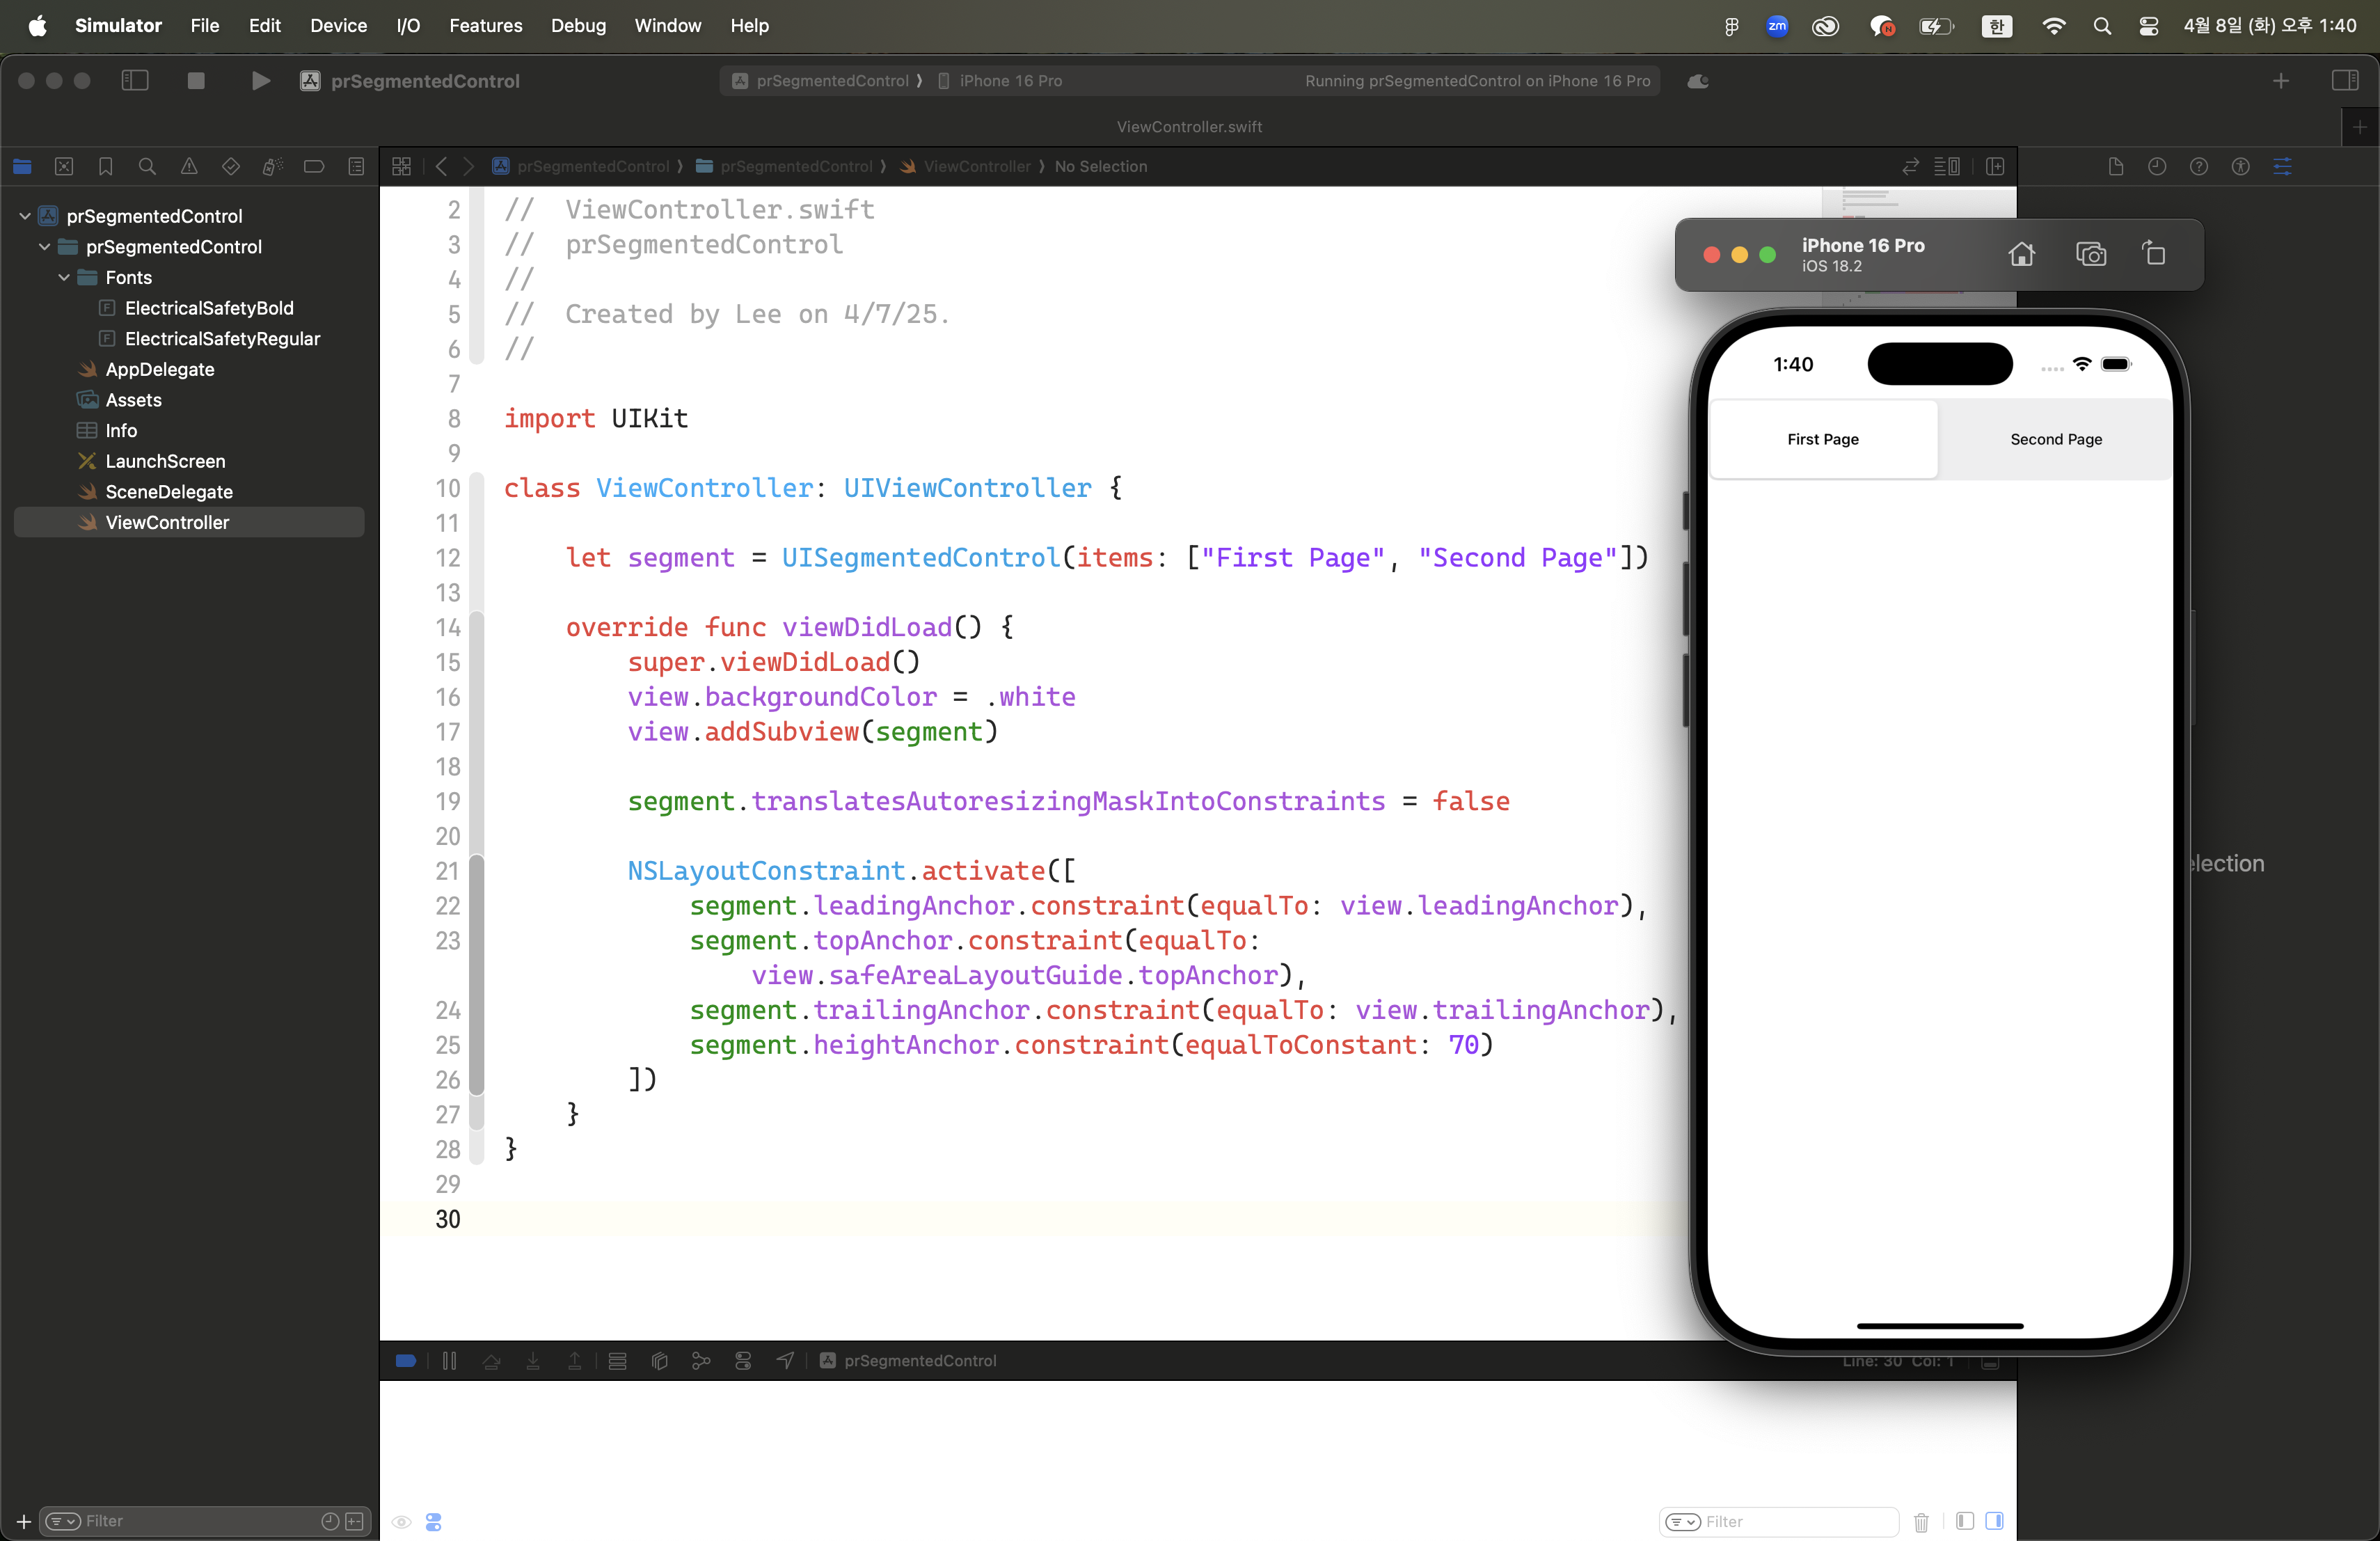Rotate the simulator device icon
This screenshot has width=2380, height=1541.
[2154, 254]
